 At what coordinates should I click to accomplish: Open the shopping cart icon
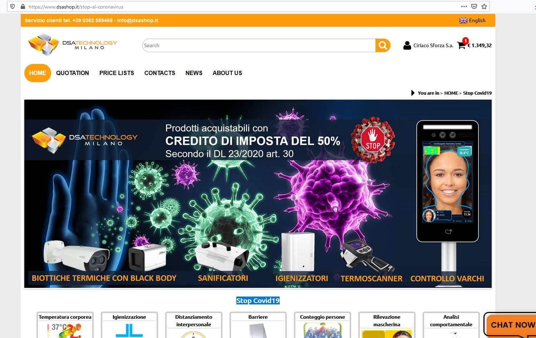tap(461, 45)
